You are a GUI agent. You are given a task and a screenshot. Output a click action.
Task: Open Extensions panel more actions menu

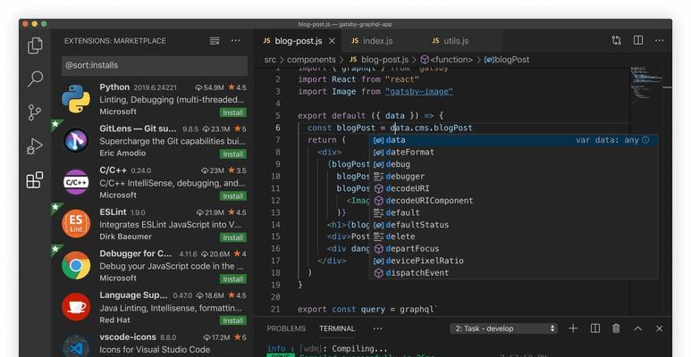tap(236, 40)
